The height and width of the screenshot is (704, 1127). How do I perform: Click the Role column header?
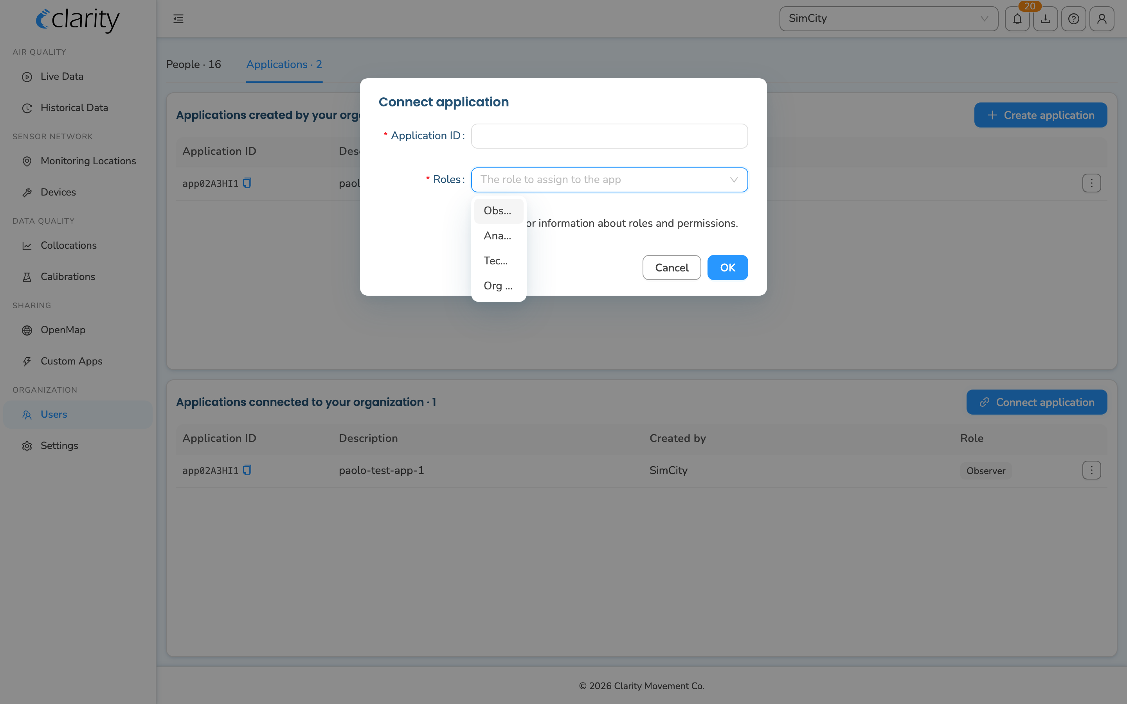pyautogui.click(x=972, y=438)
